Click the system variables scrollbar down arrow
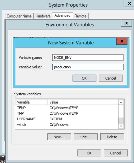The image size is (134, 163). pos(121,126)
